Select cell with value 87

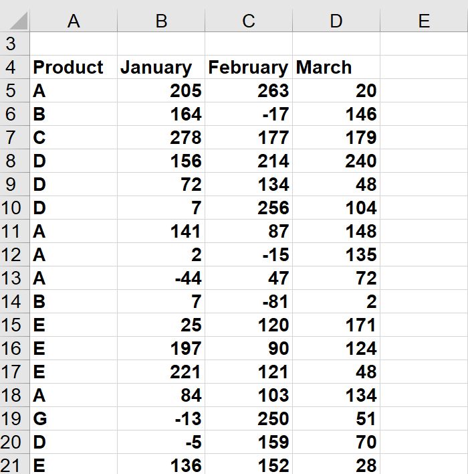(249, 231)
